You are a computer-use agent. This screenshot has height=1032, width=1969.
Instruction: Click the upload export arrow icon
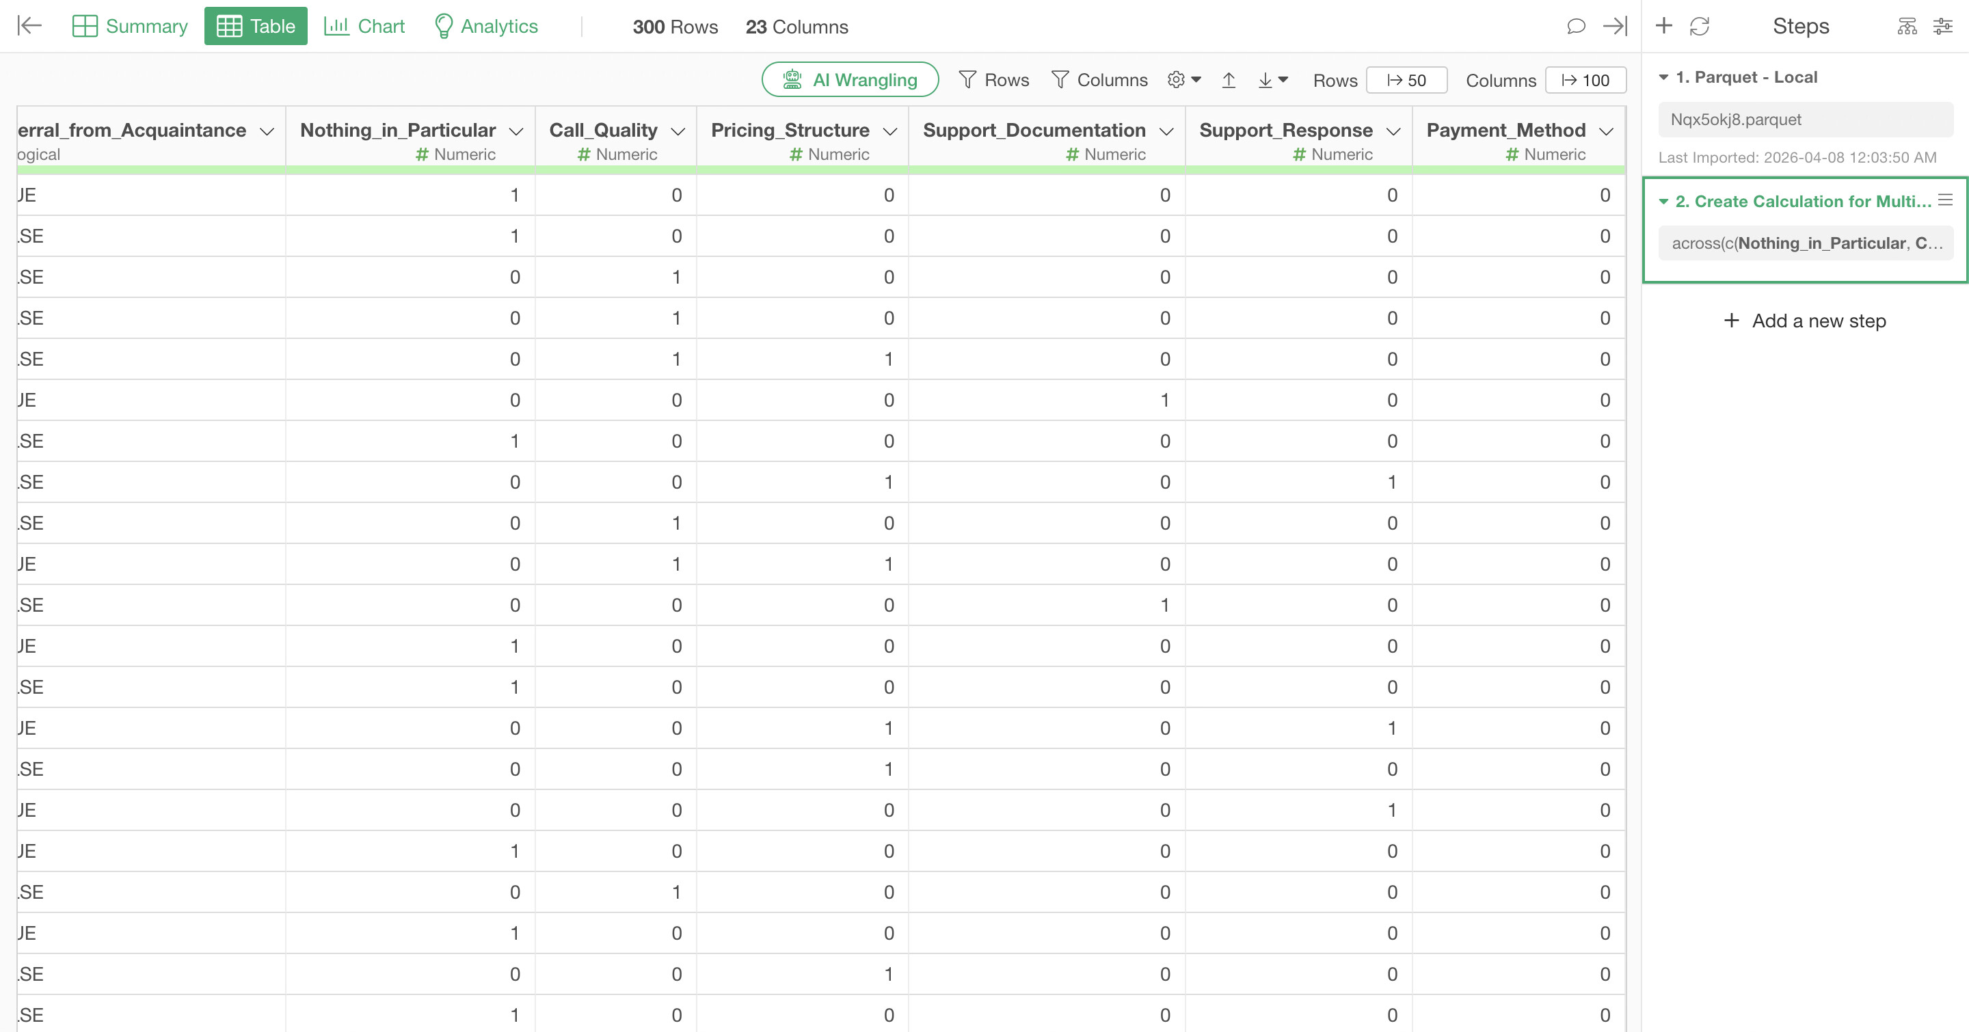click(x=1229, y=80)
